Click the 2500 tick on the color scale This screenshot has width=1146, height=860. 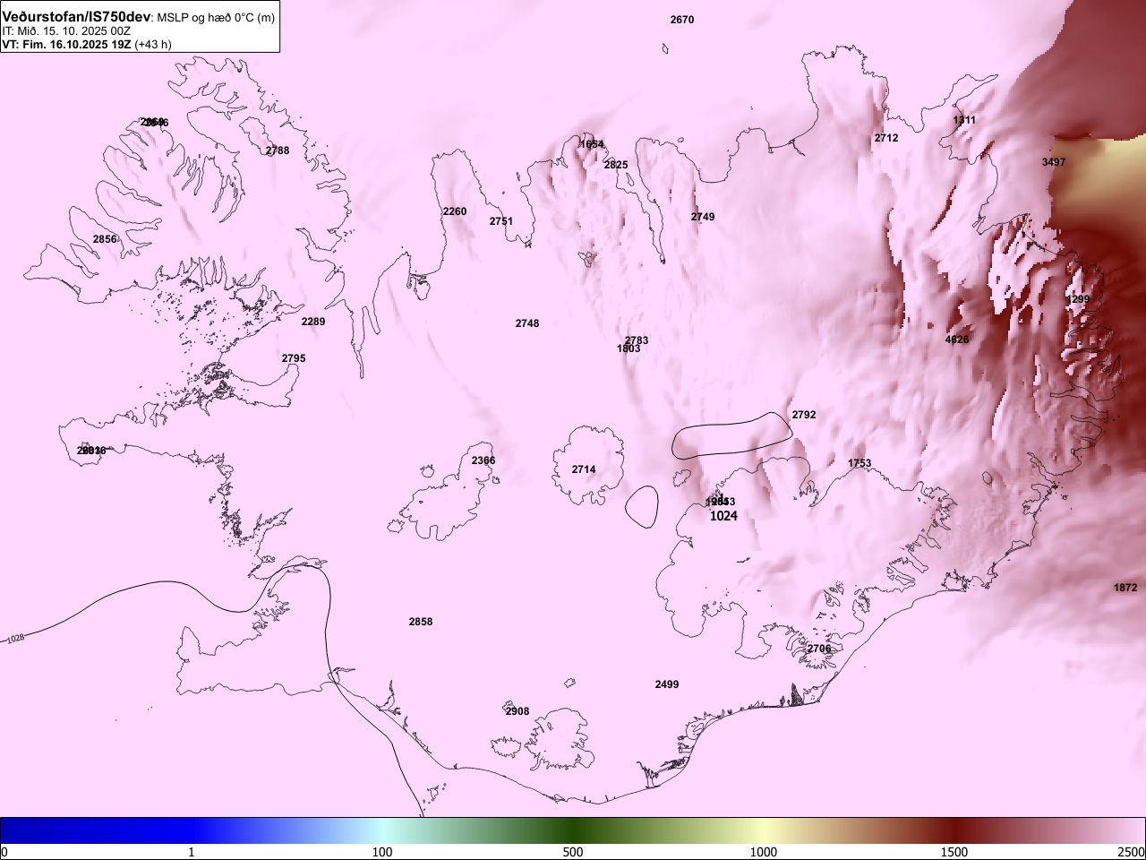(x=1131, y=852)
